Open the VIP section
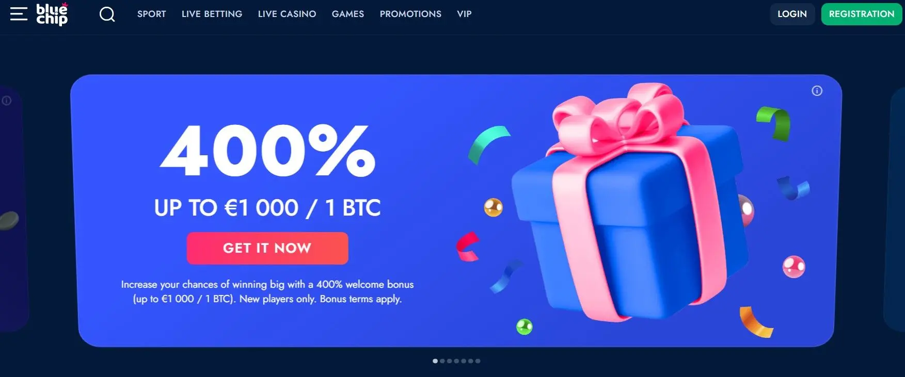 (464, 14)
